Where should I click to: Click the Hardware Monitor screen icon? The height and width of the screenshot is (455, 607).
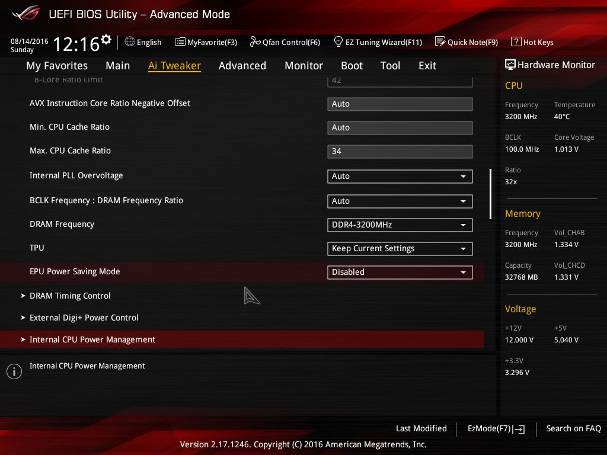coord(510,65)
